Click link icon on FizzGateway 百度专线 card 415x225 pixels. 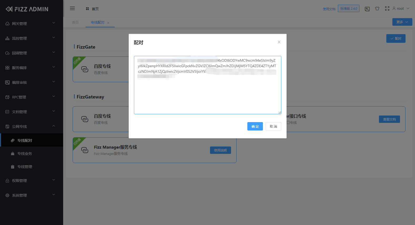[85, 119]
